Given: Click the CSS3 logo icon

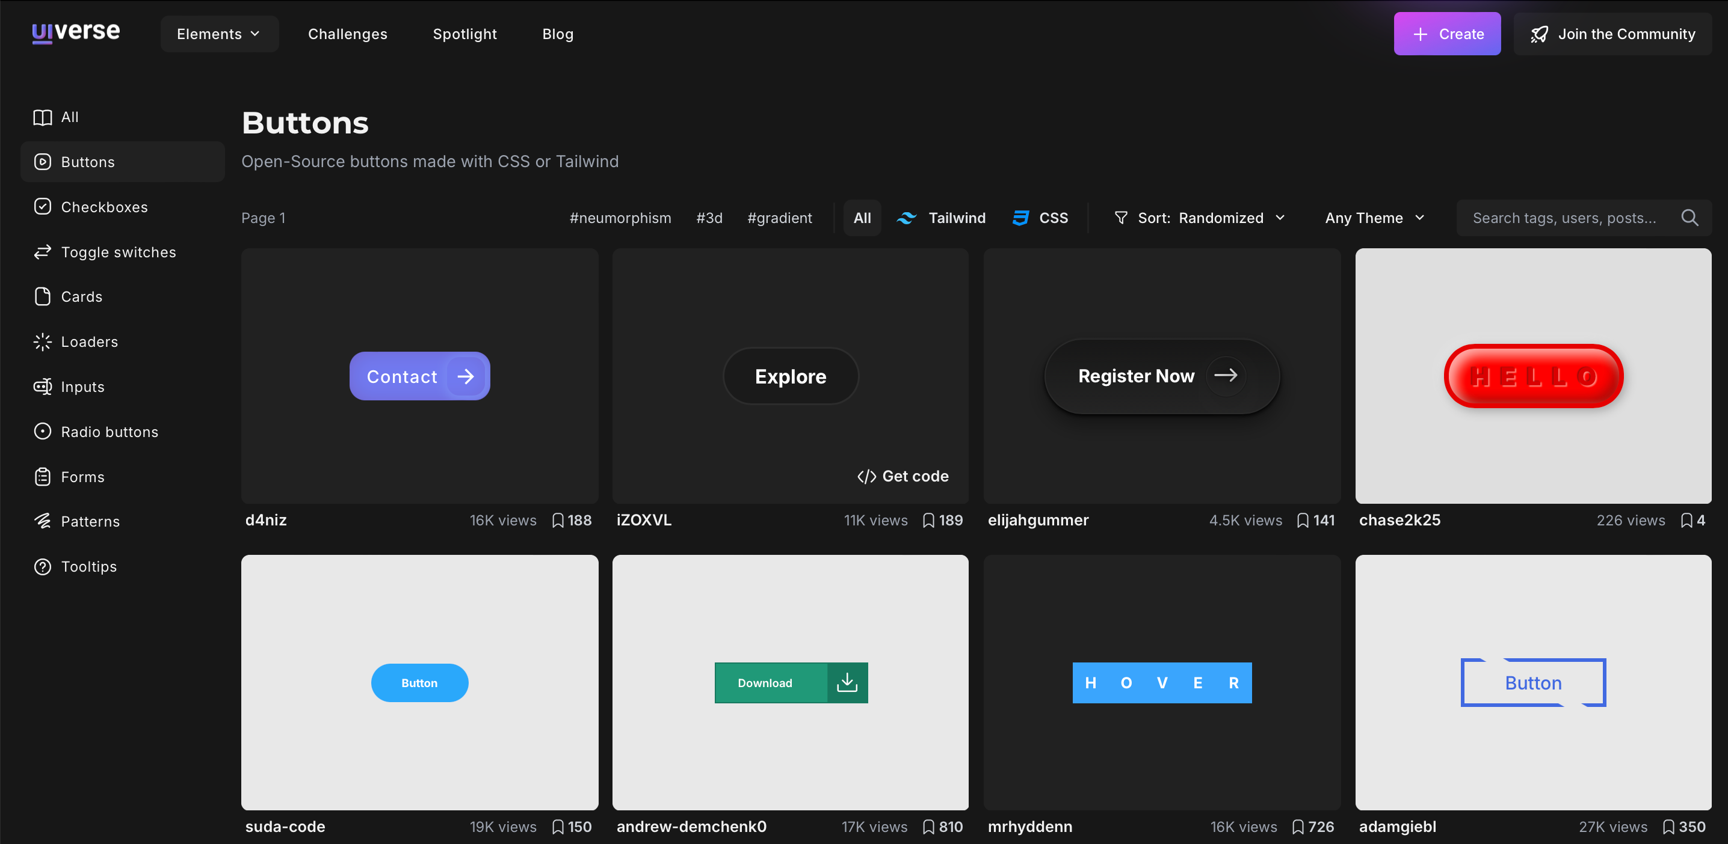Looking at the screenshot, I should click(1020, 218).
